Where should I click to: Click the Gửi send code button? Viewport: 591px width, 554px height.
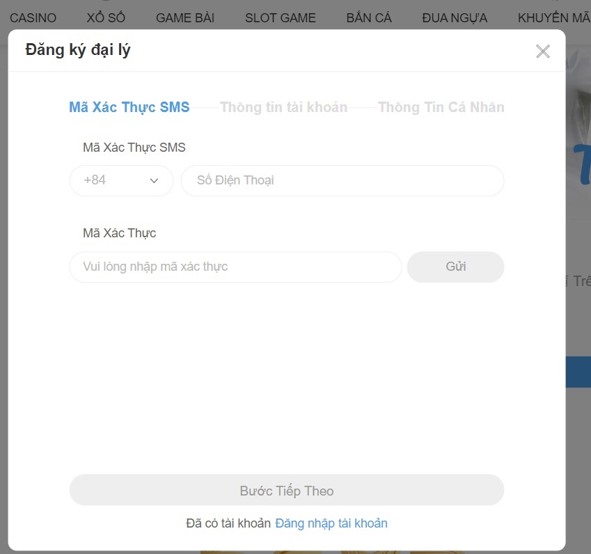pyautogui.click(x=455, y=267)
